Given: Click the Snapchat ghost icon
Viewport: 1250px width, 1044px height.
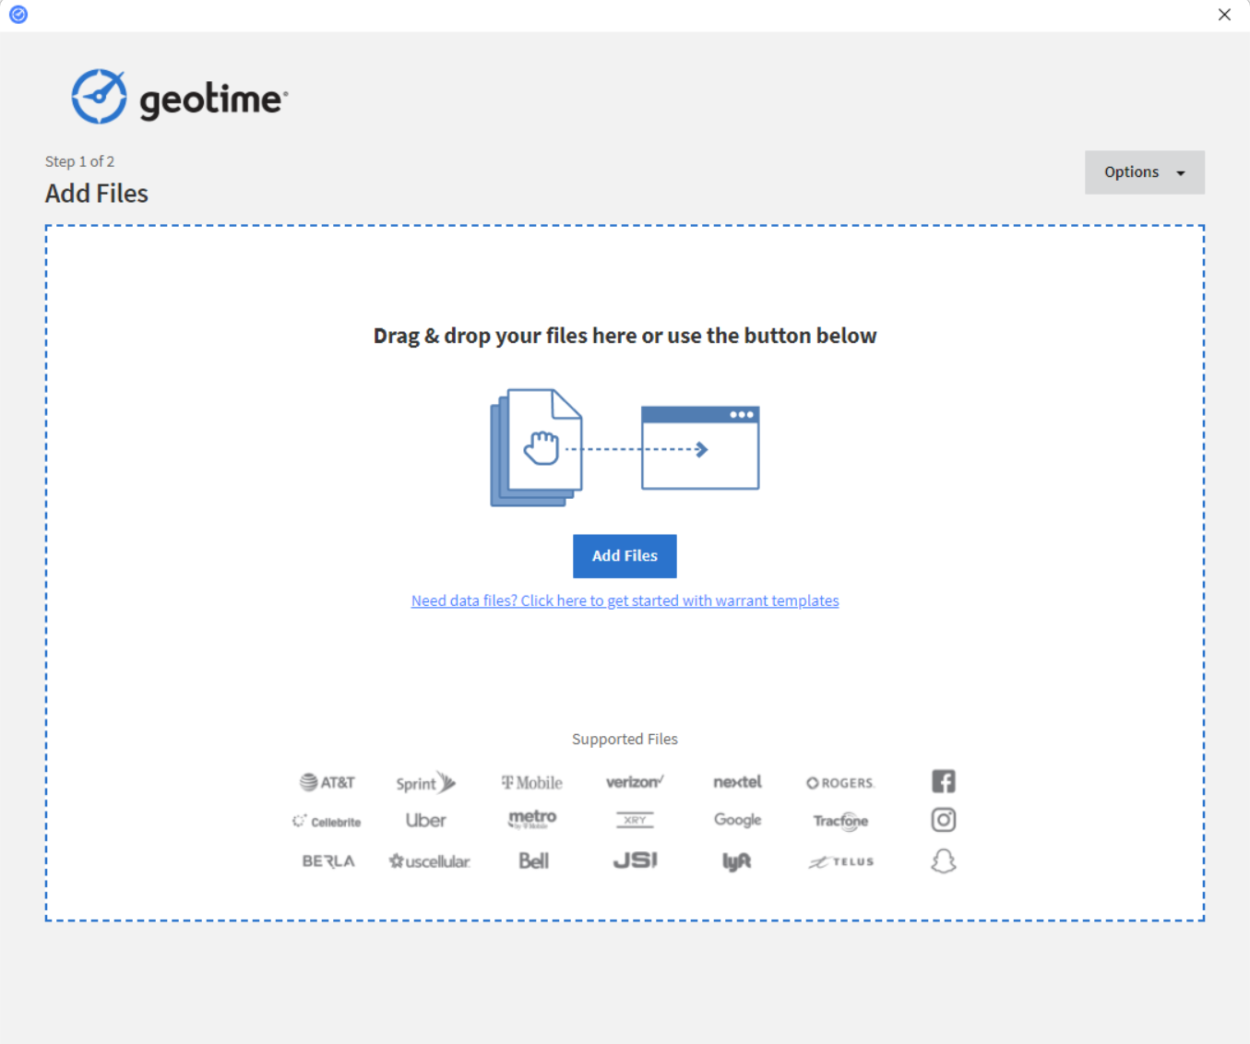Looking at the screenshot, I should click(943, 861).
